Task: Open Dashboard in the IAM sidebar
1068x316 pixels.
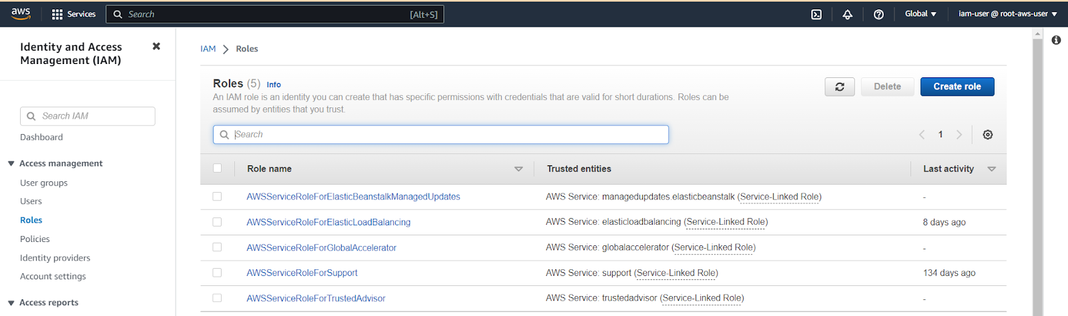Action: click(41, 137)
